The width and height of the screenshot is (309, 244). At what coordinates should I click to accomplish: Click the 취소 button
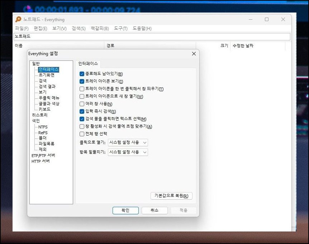[x=154, y=210]
